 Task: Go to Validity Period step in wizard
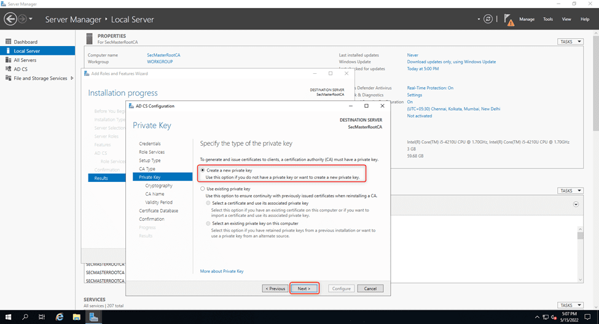[159, 202]
